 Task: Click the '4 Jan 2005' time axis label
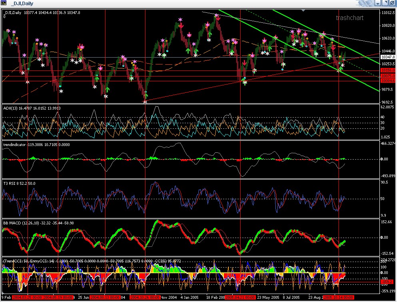[x=190, y=297]
